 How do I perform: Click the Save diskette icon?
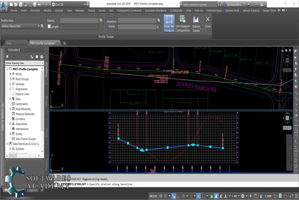click(x=20, y=4)
